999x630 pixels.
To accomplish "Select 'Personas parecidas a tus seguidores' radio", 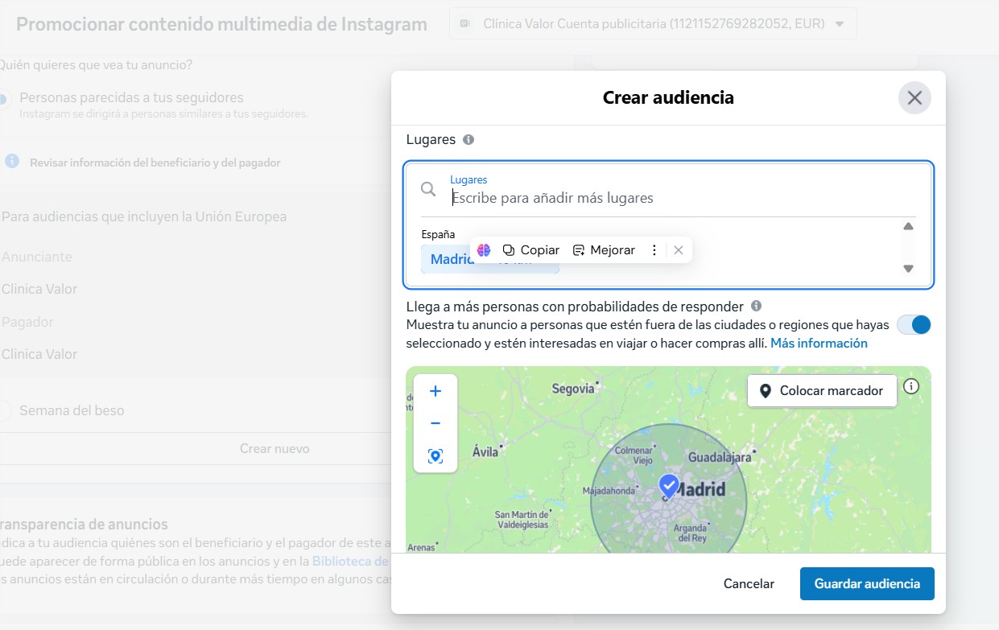I will click(x=3, y=98).
